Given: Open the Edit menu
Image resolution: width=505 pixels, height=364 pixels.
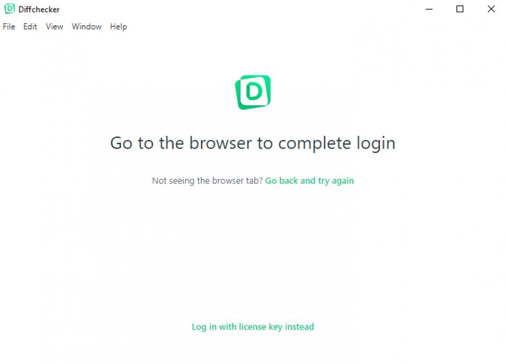Looking at the screenshot, I should (x=30, y=26).
